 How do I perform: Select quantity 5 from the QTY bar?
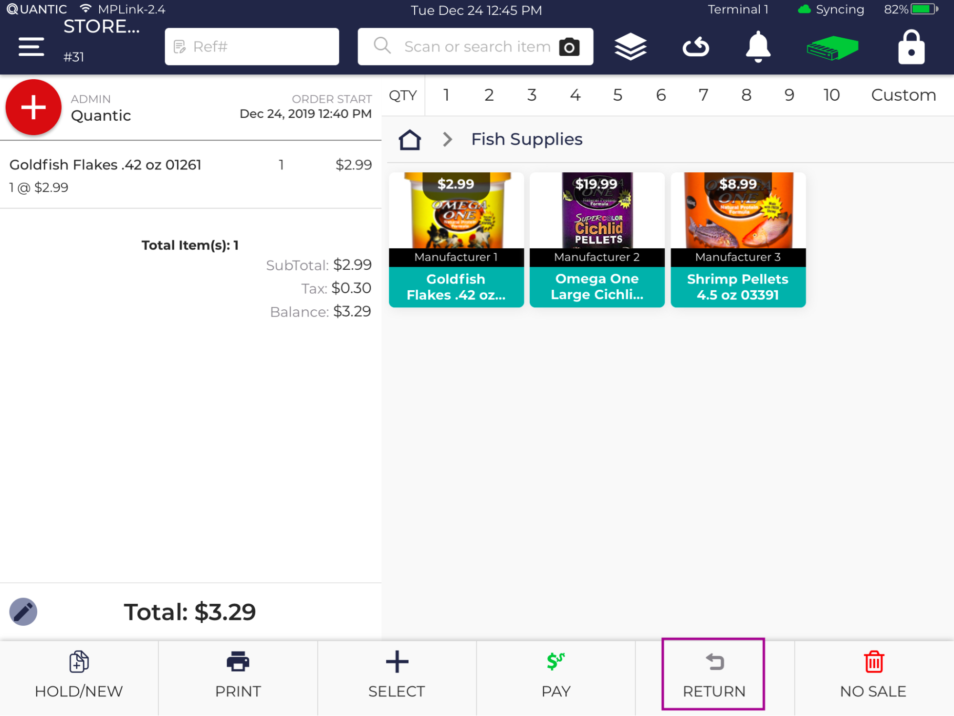click(x=618, y=95)
